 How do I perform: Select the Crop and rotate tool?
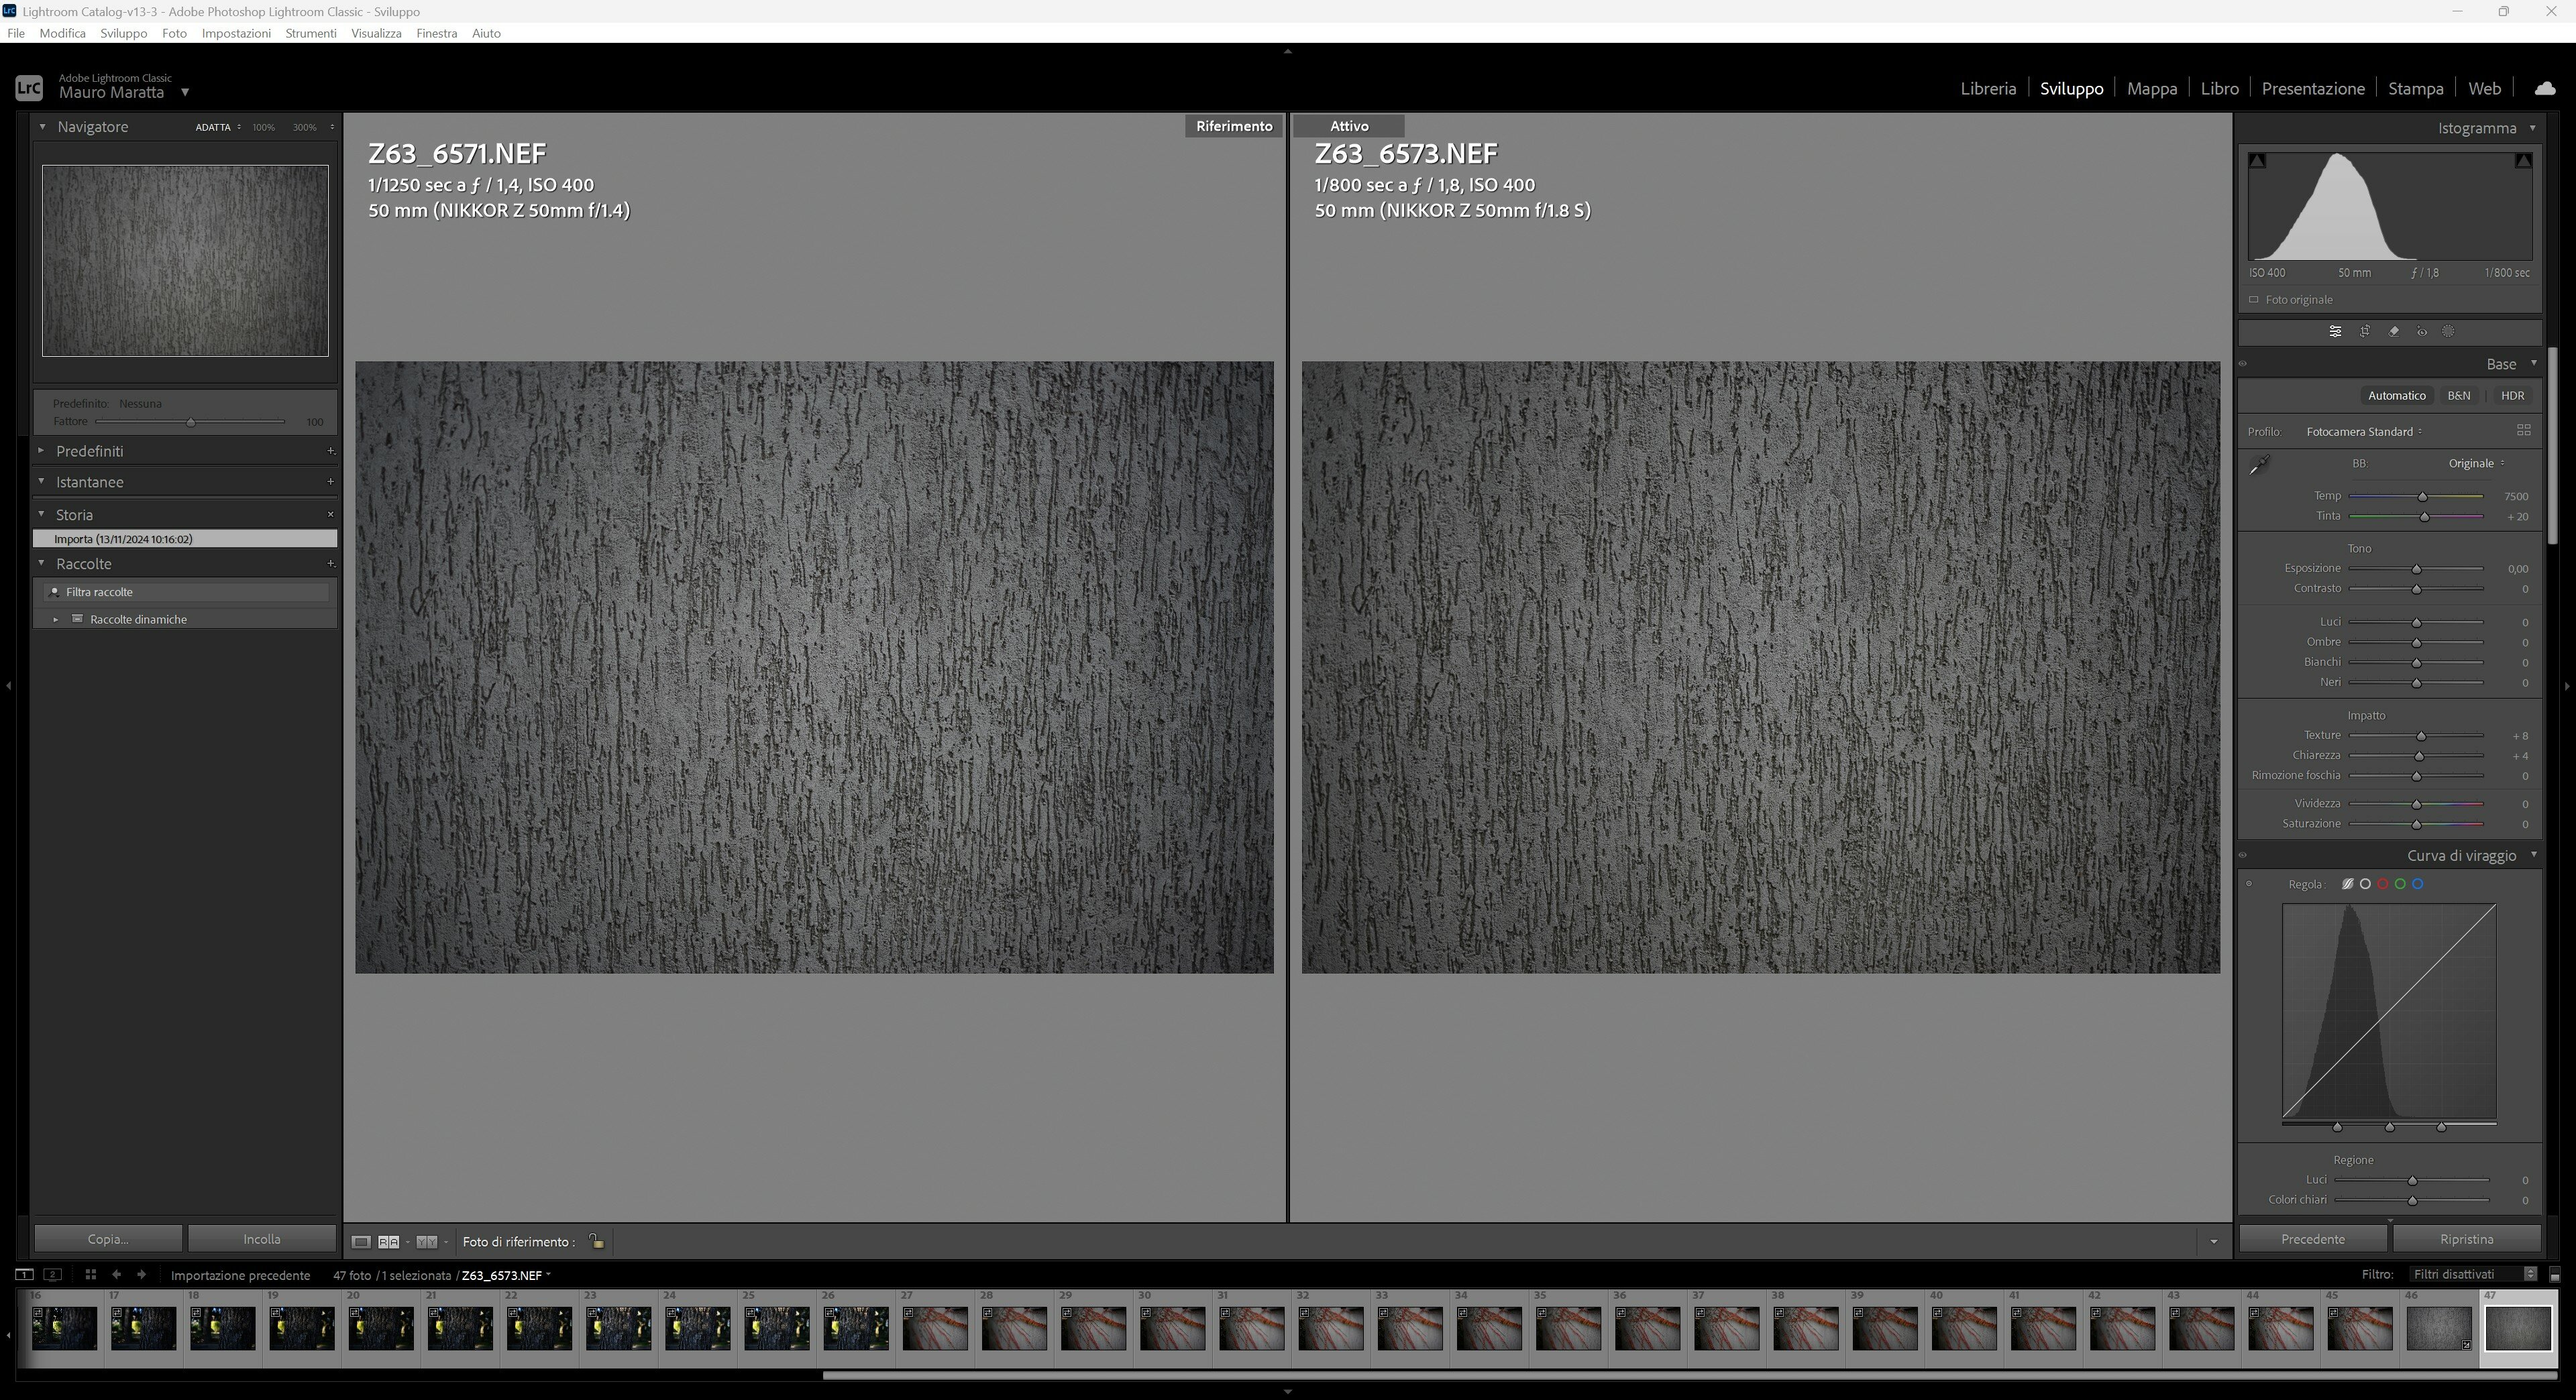click(2364, 332)
